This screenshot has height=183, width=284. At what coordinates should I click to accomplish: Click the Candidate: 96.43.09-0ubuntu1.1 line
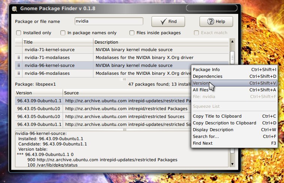pyautogui.click(x=53, y=144)
